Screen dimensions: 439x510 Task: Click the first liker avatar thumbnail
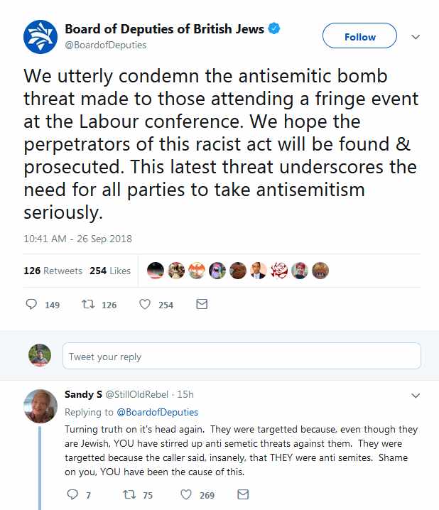point(156,271)
